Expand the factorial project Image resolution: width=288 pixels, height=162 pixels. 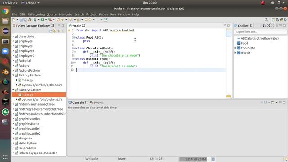coord(13,61)
